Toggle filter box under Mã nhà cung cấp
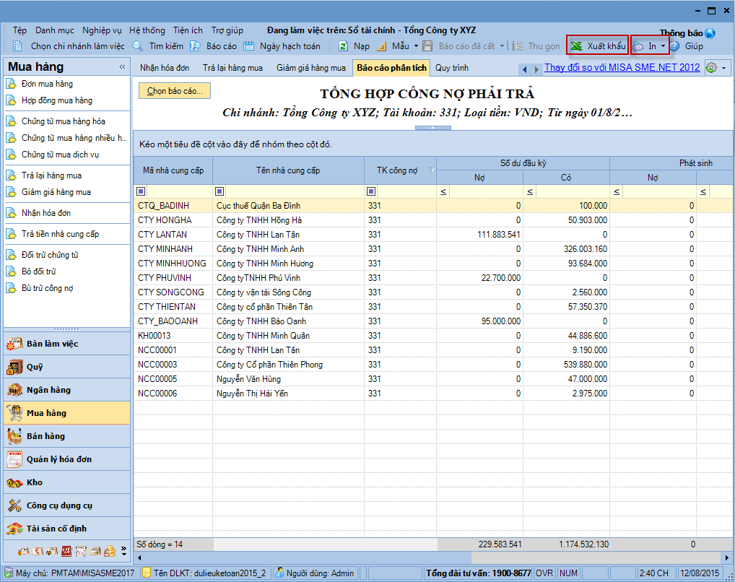 click(x=141, y=191)
